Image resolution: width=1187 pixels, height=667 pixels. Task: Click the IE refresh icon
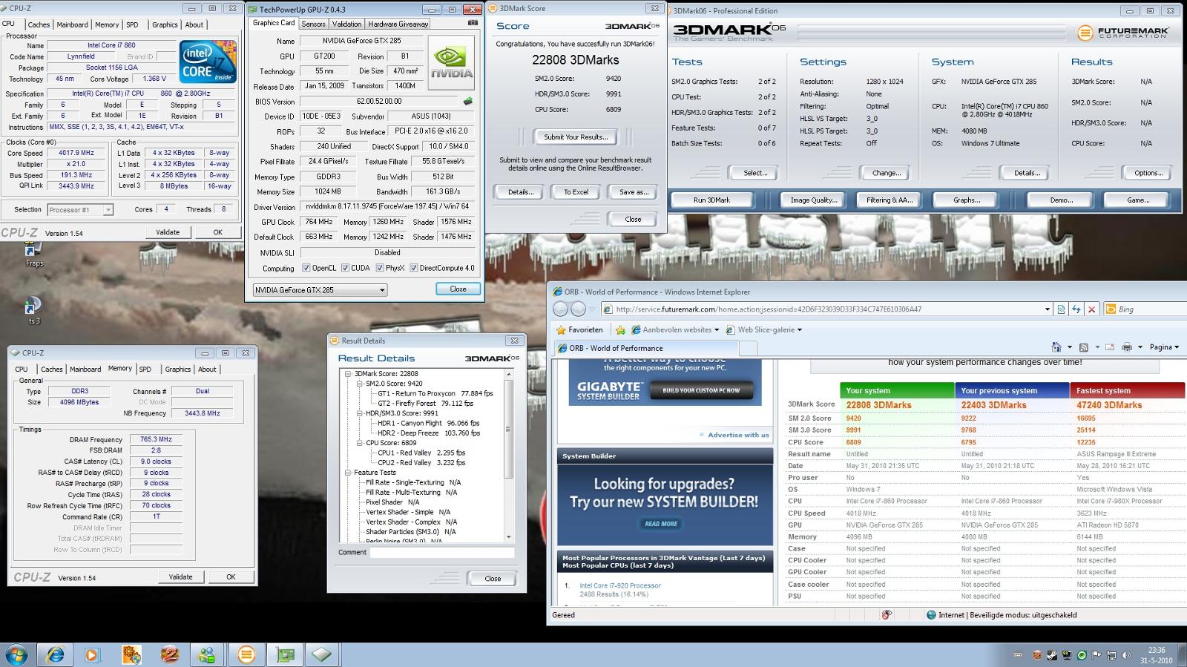point(1076,309)
